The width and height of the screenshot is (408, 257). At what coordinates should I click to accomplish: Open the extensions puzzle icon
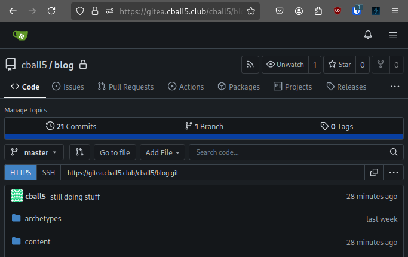[x=318, y=11]
